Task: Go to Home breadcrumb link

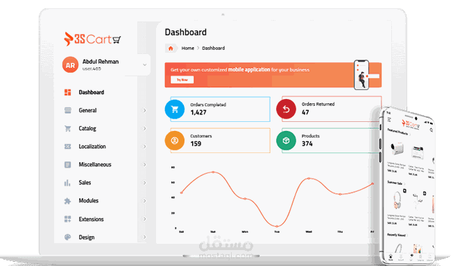Action: [188, 48]
